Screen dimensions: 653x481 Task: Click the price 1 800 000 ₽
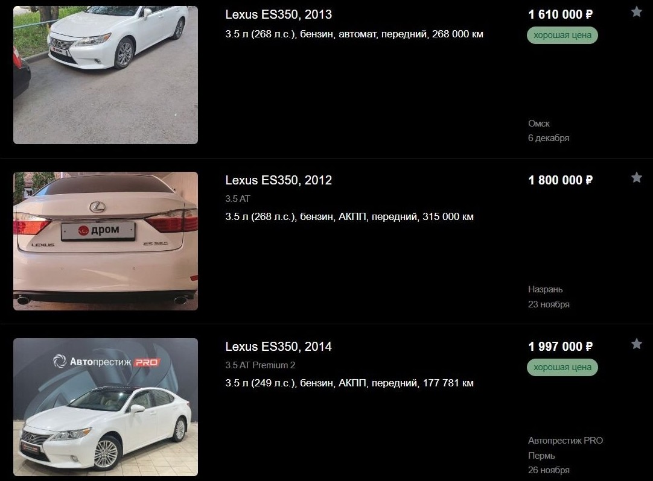pyautogui.click(x=560, y=180)
